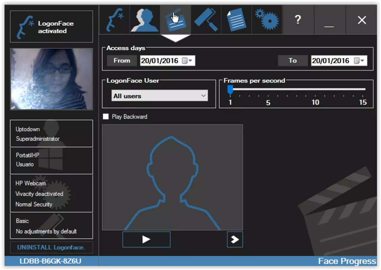Click the face silhouette preview area

pos(172,177)
